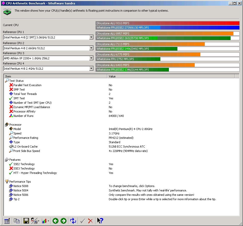
Task: Click the info icon beside Type
Action: pos(11,142)
